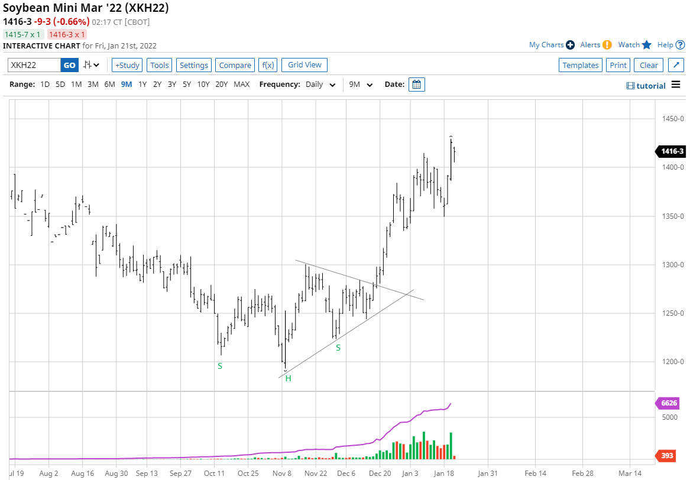The height and width of the screenshot is (480, 690).
Task: Open the Frequency Daily dropdown
Action: (320, 85)
